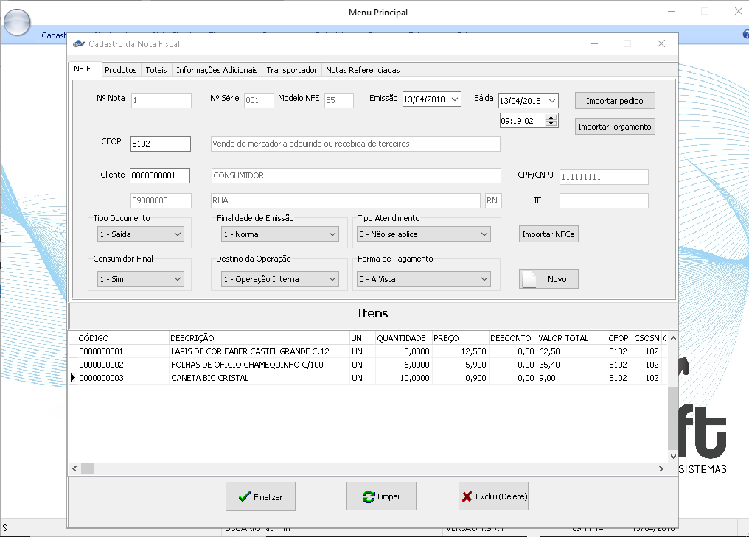Click the total value cell 35,40
Screen dimensions: 749x537
[x=572, y=365]
